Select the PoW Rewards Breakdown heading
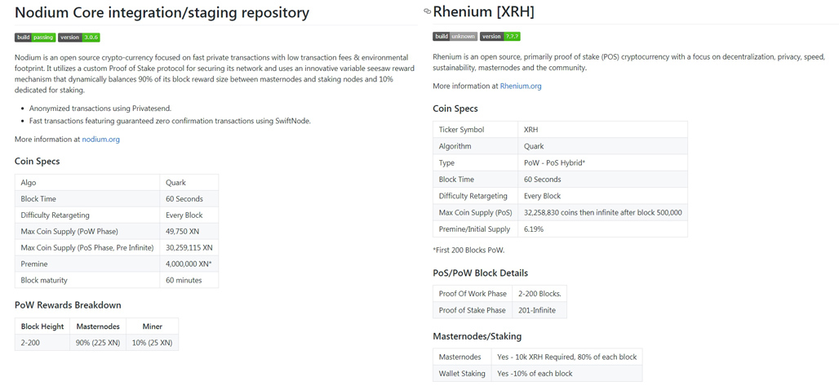This screenshot has width=839, height=386. pyautogui.click(x=68, y=305)
